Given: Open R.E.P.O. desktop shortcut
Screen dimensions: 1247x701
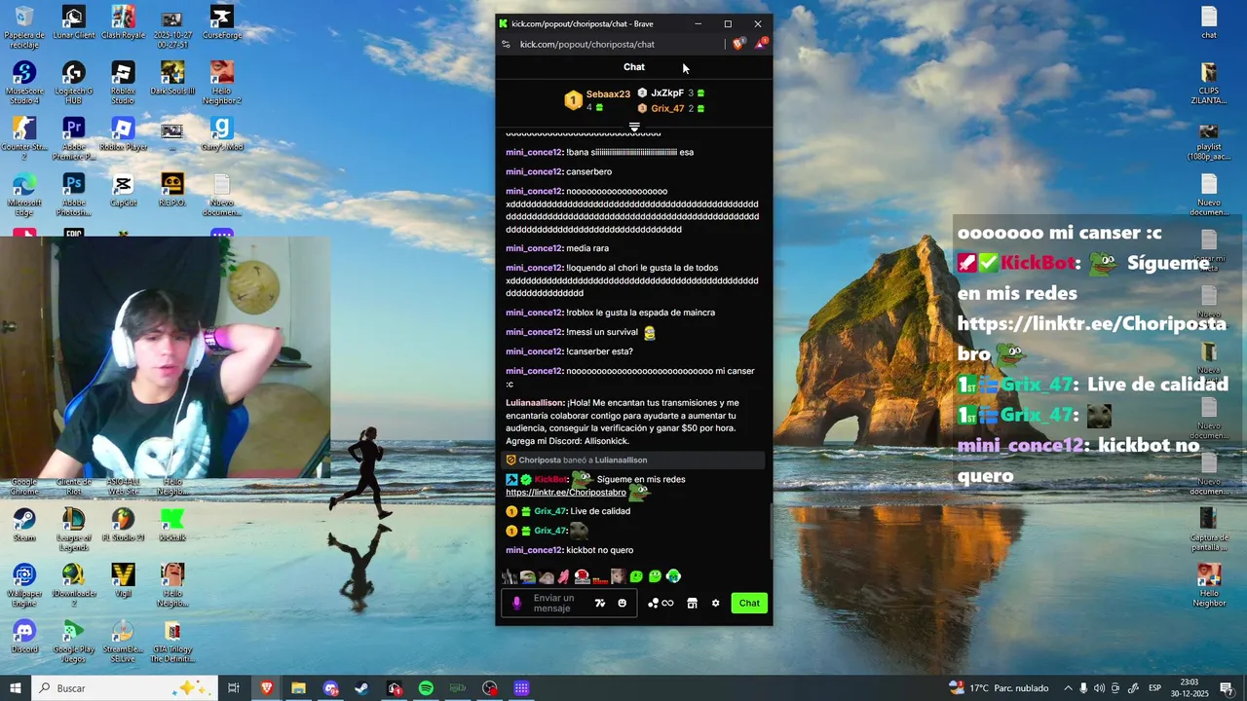Looking at the screenshot, I should point(172,191).
